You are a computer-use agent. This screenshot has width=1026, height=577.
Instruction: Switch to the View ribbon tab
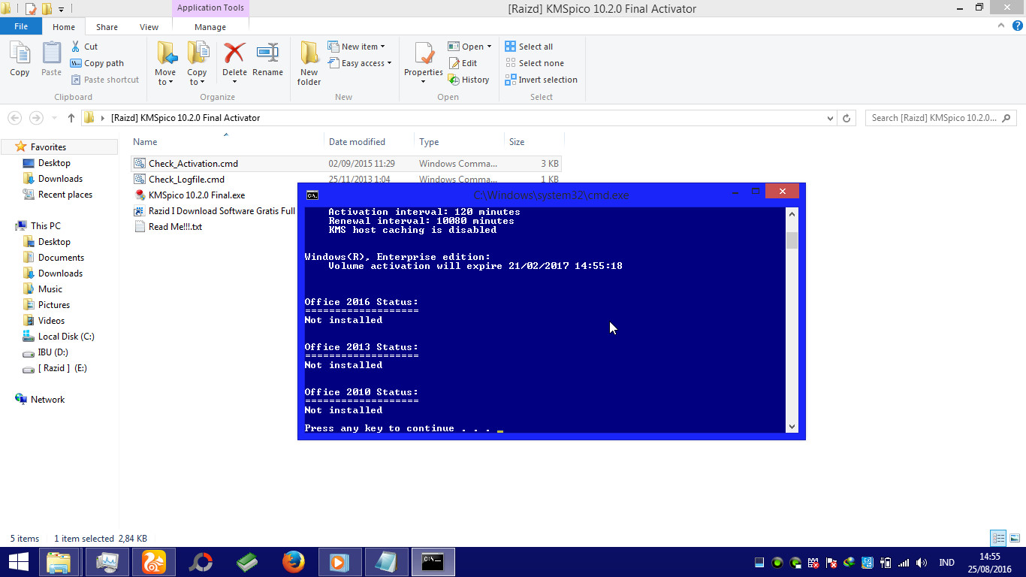[149, 26]
